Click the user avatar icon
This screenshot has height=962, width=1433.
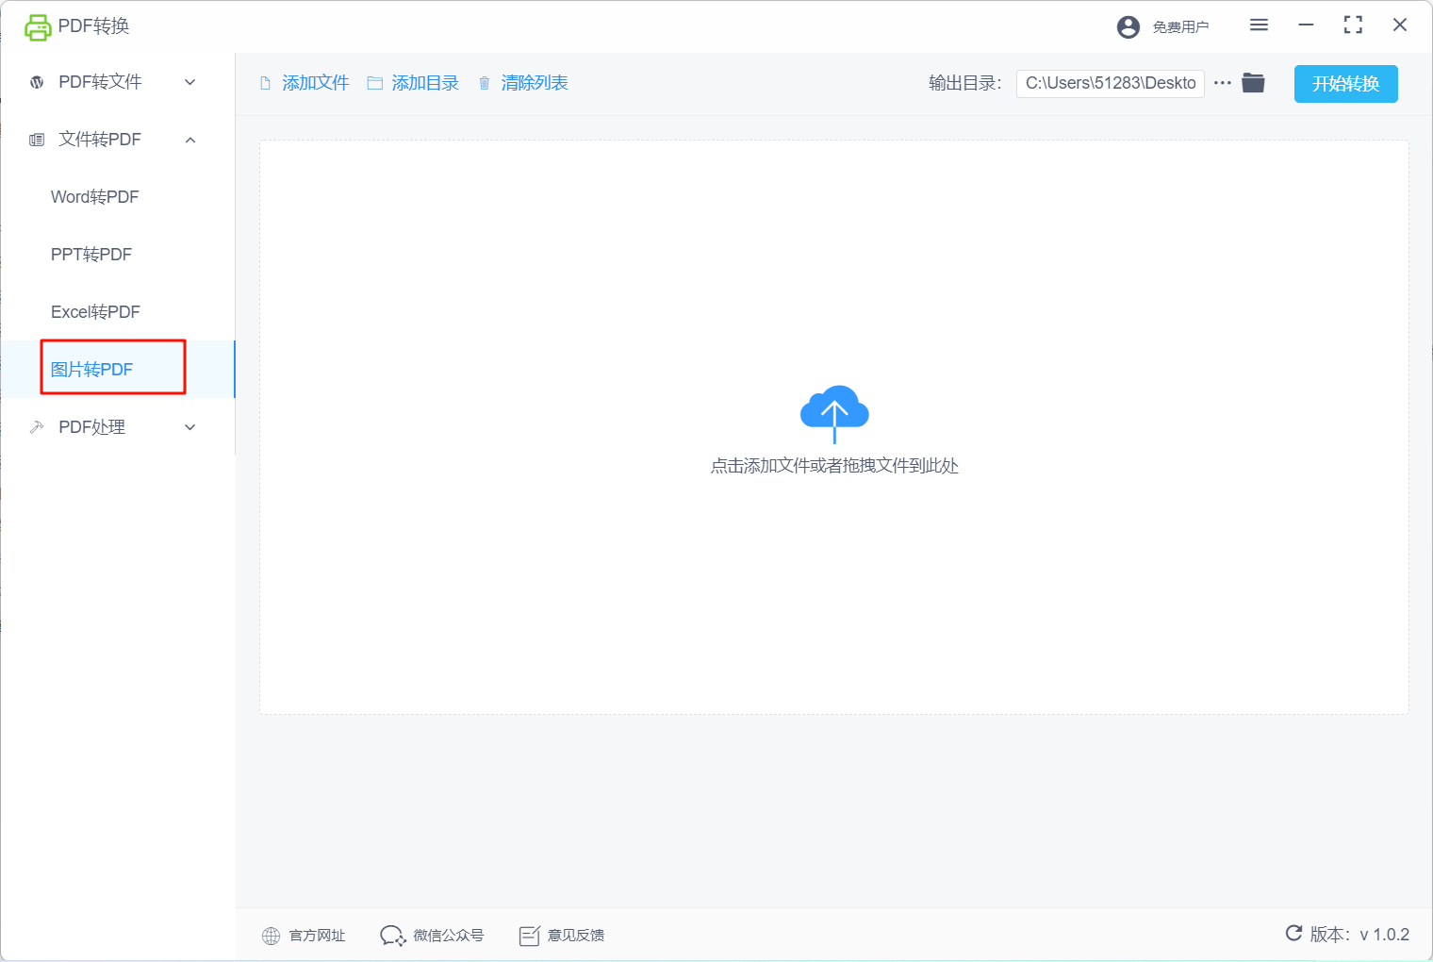[x=1128, y=27]
